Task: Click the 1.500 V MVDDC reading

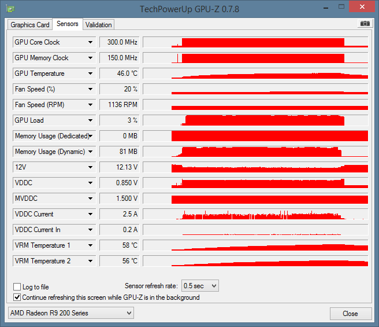Action: tap(120, 199)
